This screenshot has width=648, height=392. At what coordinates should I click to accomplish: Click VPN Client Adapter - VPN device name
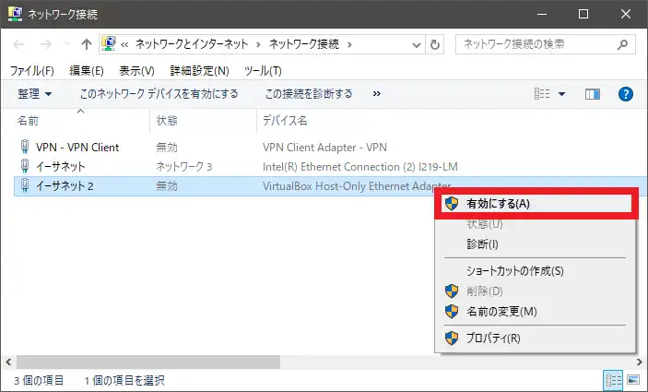(x=324, y=148)
